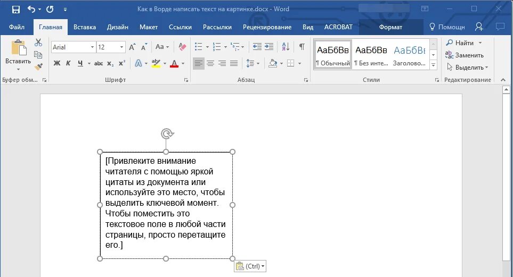Toggle subscript formatting
The height and width of the screenshot is (277, 513).
pyautogui.click(x=111, y=63)
